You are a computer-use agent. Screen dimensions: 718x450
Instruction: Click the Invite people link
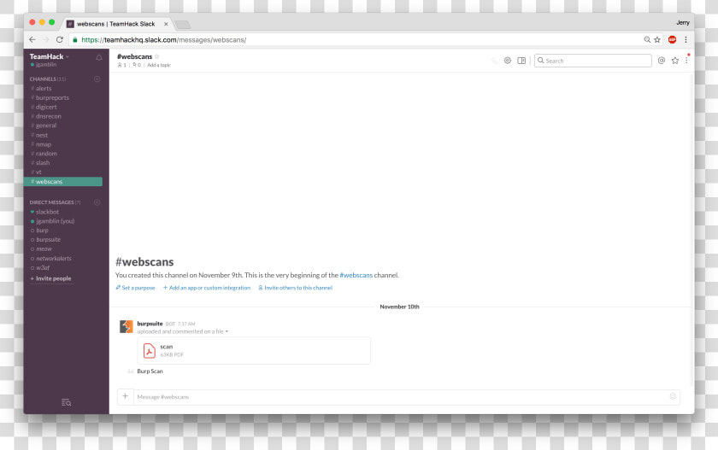click(x=50, y=278)
